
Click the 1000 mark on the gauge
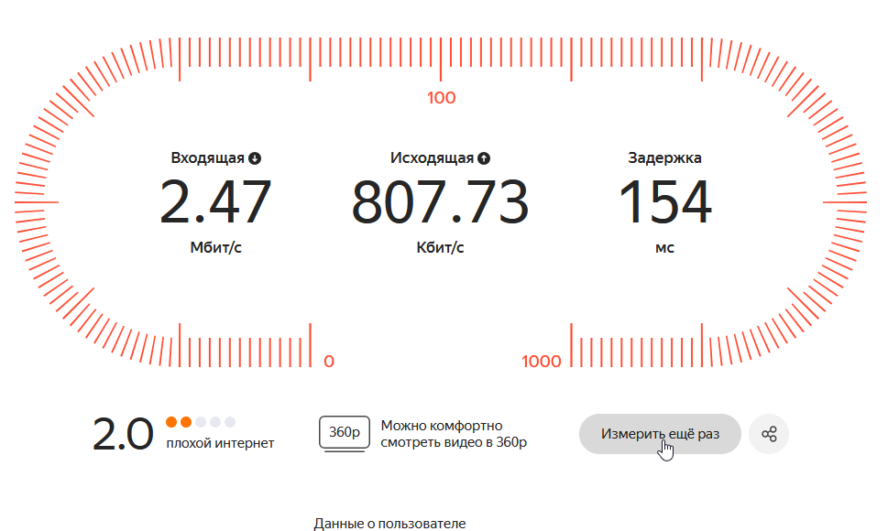click(542, 361)
